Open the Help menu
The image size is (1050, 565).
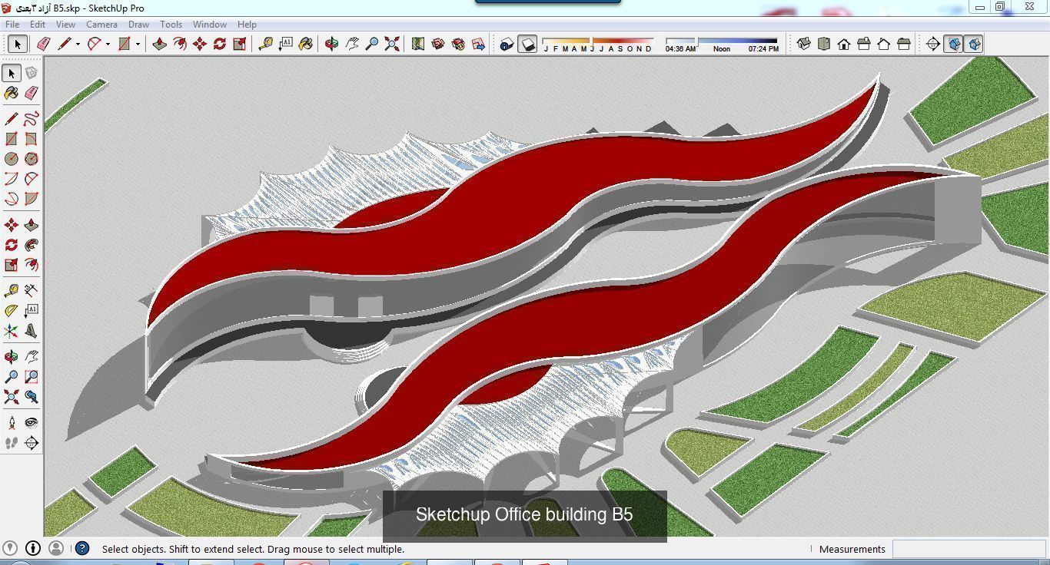pos(247,25)
